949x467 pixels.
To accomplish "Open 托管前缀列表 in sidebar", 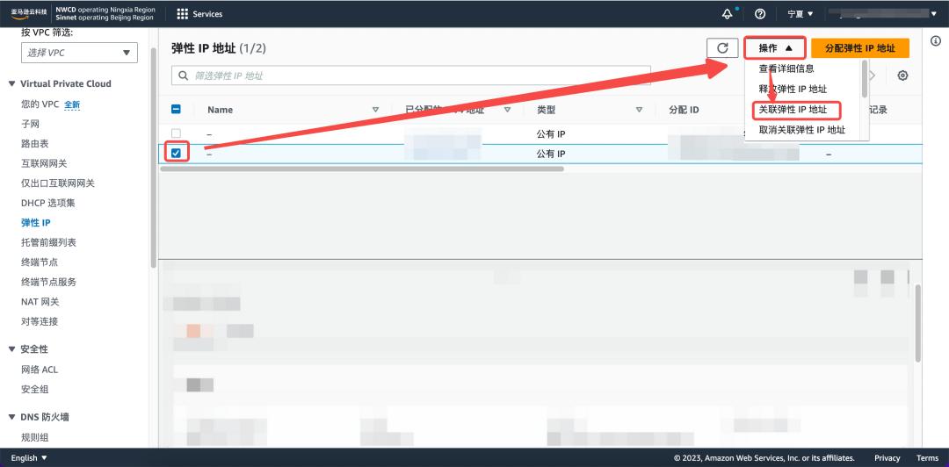I will (49, 242).
